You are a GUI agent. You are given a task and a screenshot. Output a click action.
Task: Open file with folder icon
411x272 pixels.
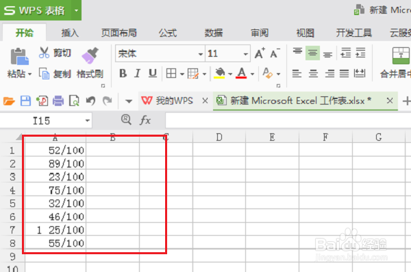9,101
